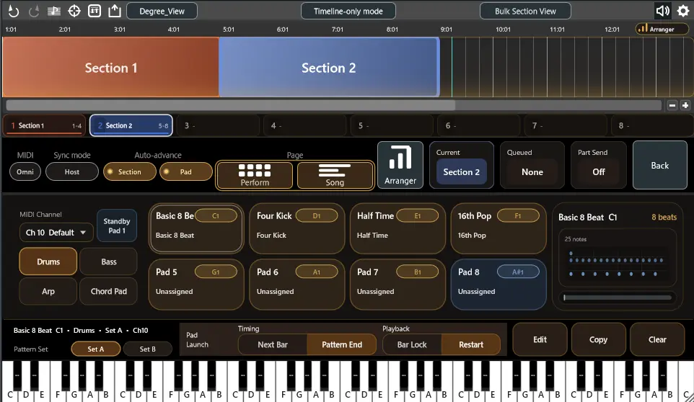
Task: Click the Section 1 block in timeline
Action: tap(110, 67)
